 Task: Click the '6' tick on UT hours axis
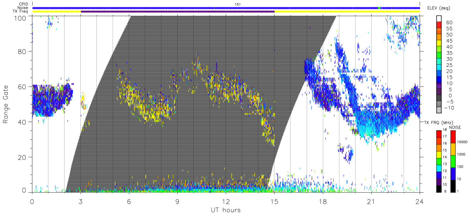click(129, 201)
